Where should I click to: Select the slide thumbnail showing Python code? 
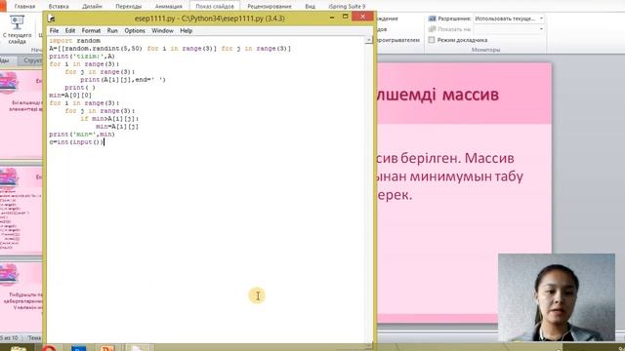click(21, 211)
